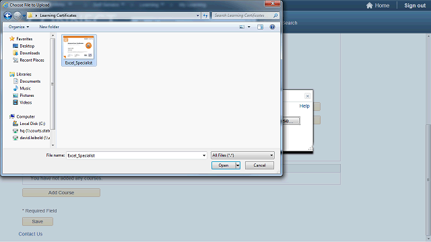Click Favorites in navigation pane
431x242 pixels.
pos(24,39)
